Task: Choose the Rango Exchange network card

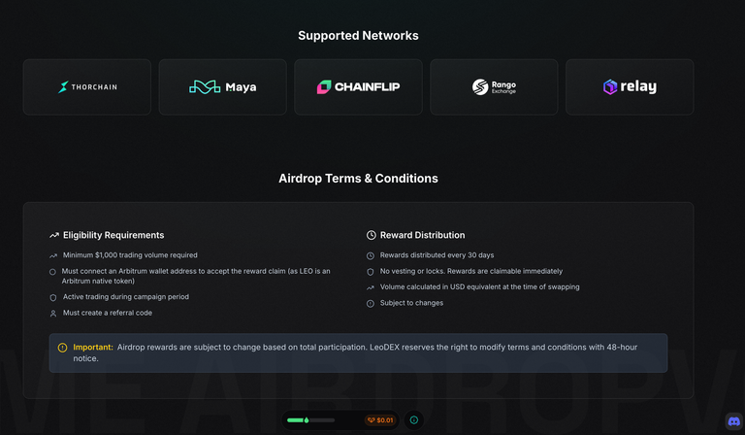Action: click(x=494, y=87)
